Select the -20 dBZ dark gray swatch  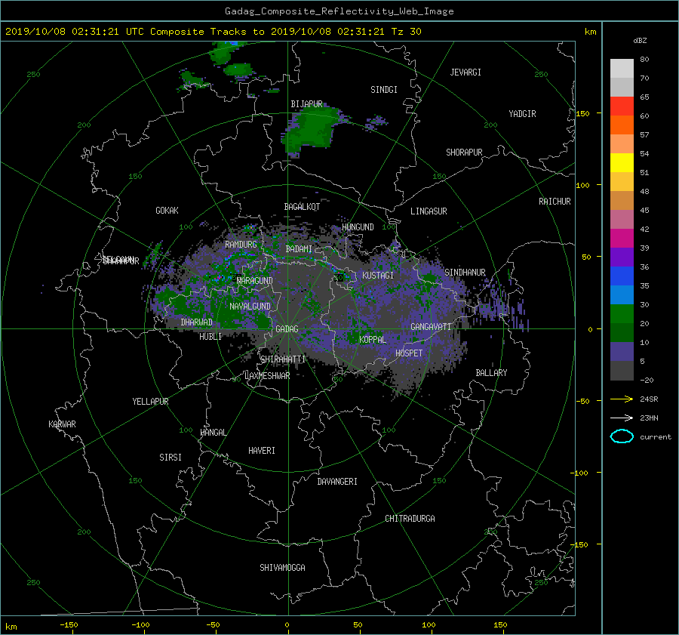622,371
